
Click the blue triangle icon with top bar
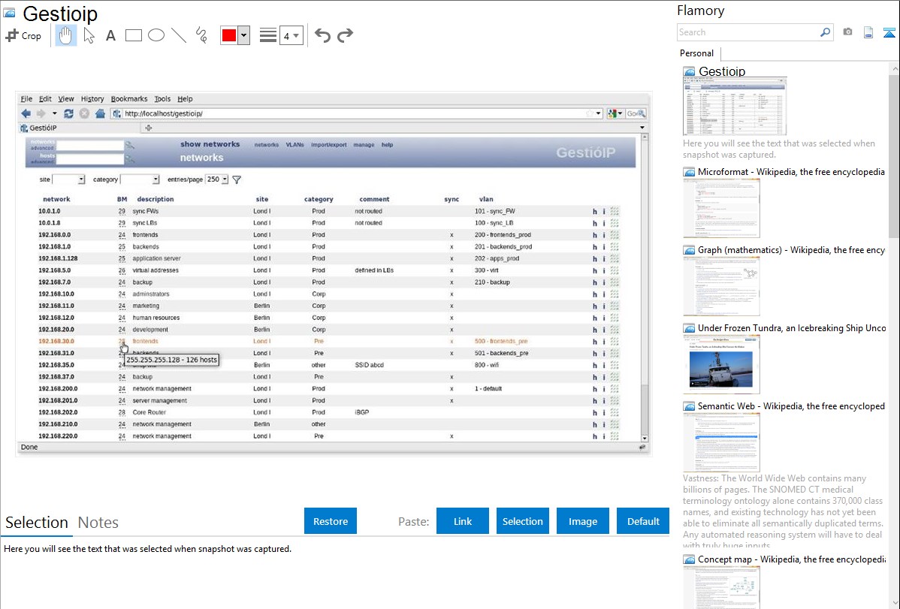coord(889,32)
